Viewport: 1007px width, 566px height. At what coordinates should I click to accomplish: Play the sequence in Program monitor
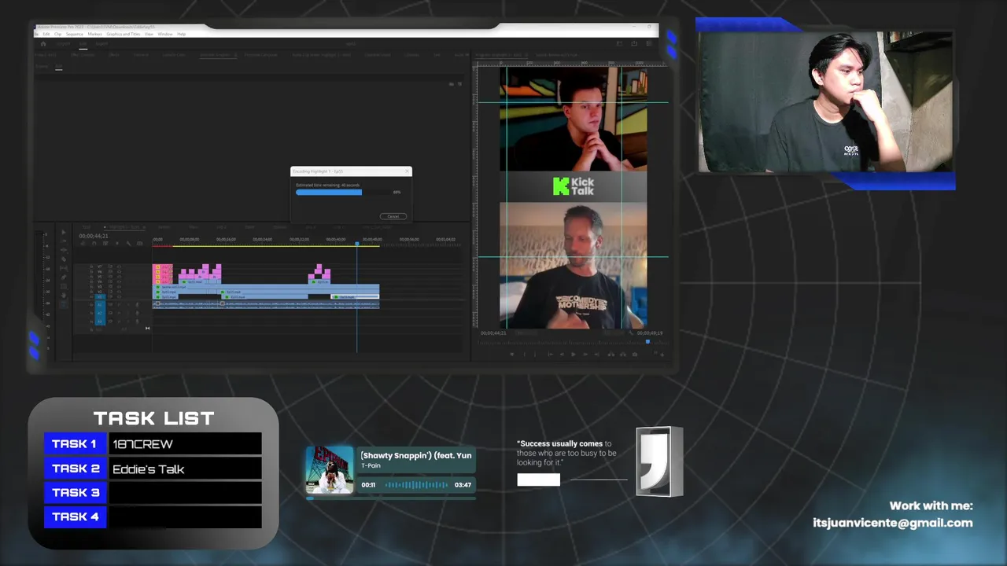tap(574, 355)
